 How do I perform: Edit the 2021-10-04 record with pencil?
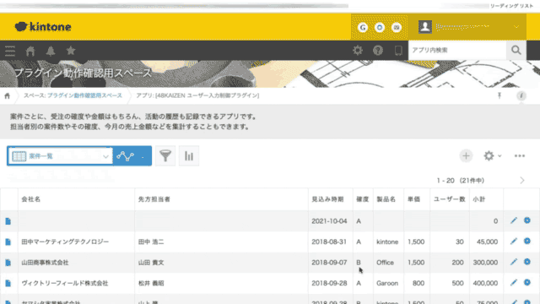point(514,220)
